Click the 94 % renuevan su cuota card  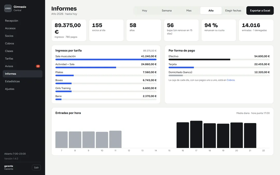click(219, 30)
